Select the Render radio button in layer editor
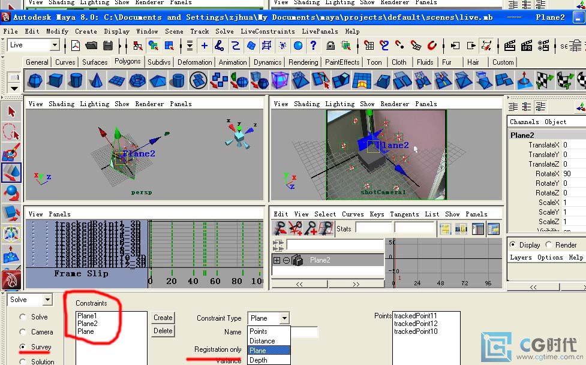 (x=549, y=245)
